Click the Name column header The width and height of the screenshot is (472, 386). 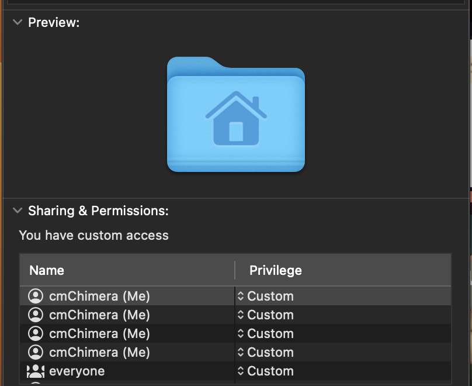47,270
